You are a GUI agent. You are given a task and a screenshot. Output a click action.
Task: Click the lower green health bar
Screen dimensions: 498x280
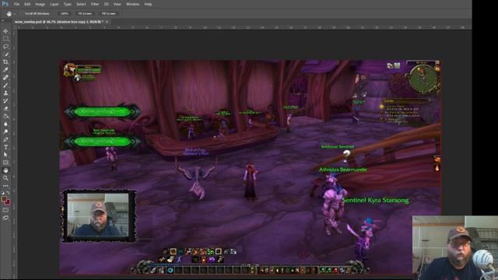pos(102,142)
